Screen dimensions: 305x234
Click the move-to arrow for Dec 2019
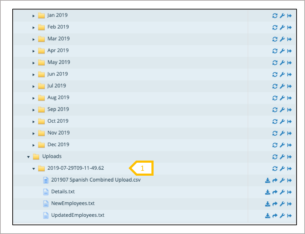click(290, 145)
